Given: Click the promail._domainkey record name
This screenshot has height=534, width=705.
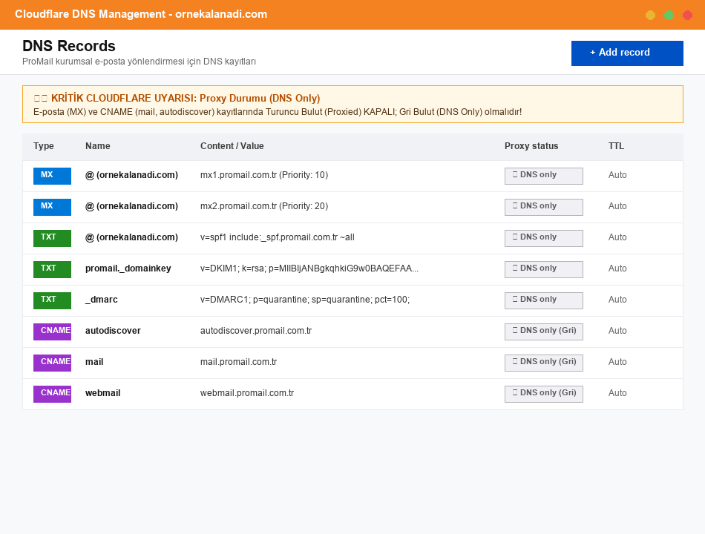Looking at the screenshot, I should [x=128, y=268].
